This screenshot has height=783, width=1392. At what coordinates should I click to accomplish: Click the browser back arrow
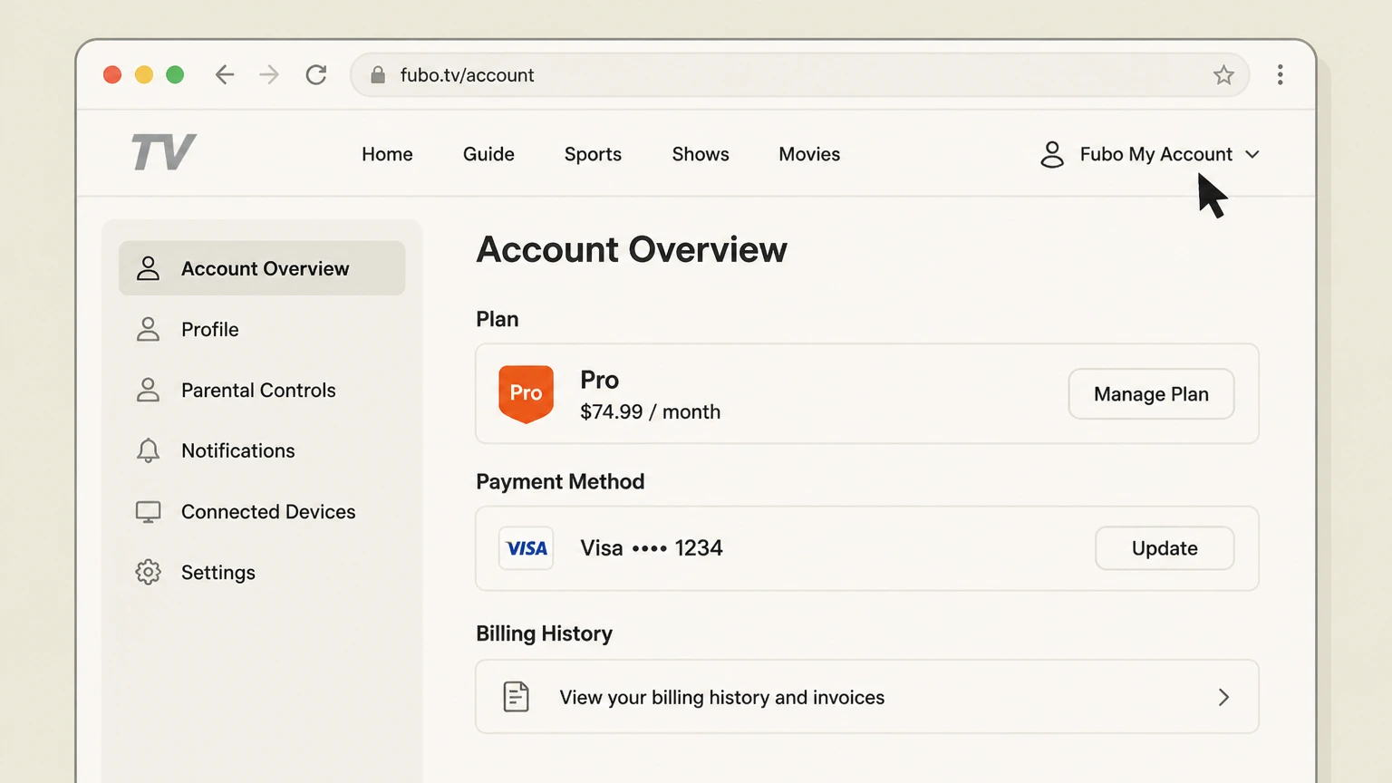click(x=225, y=75)
